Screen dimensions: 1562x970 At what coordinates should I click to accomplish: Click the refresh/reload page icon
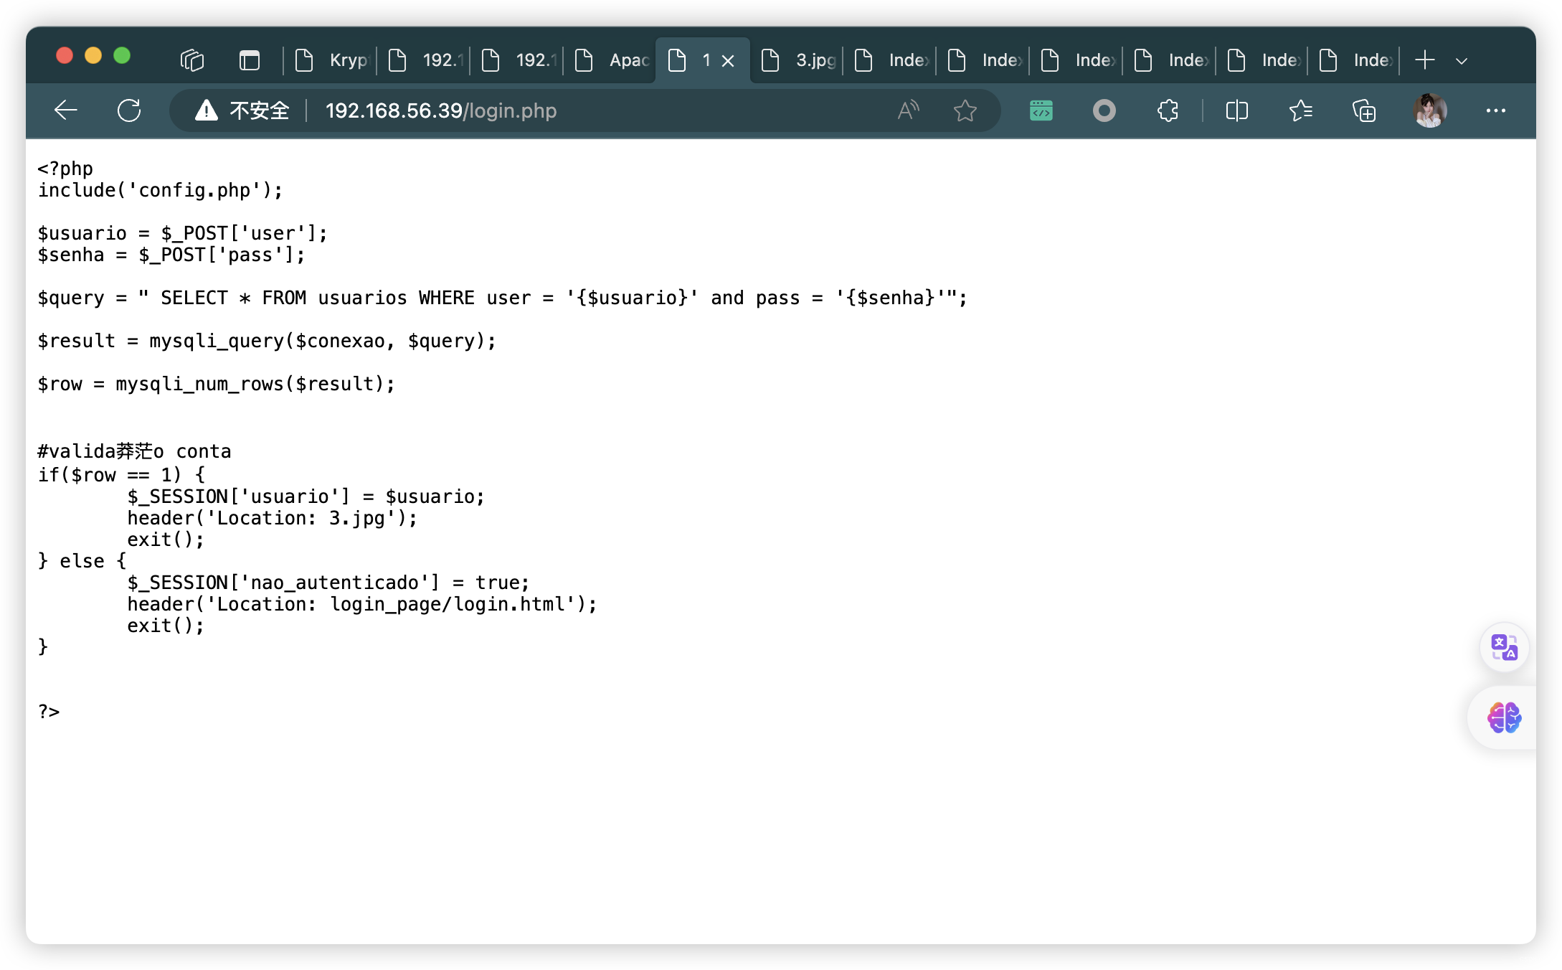(128, 110)
